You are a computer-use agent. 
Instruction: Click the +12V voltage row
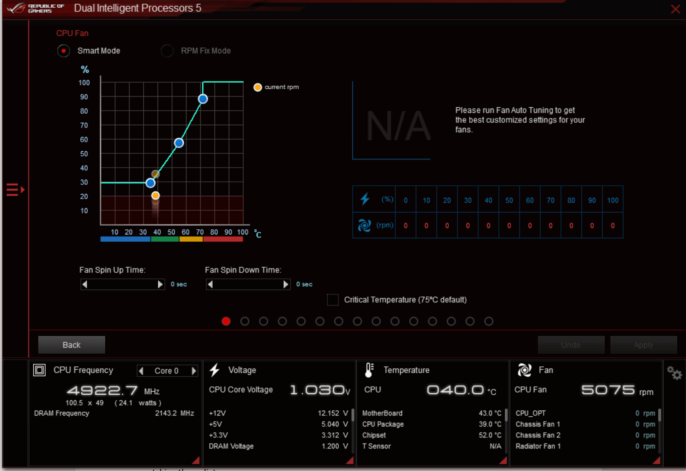[x=278, y=413]
